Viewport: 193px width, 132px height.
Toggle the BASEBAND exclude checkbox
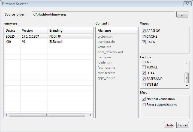pos(144,79)
